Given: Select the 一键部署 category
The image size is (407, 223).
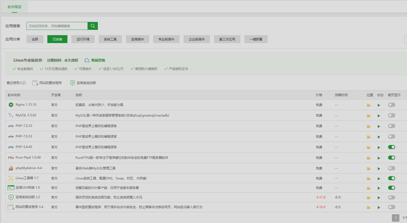Looking at the screenshot, I should [x=256, y=39].
